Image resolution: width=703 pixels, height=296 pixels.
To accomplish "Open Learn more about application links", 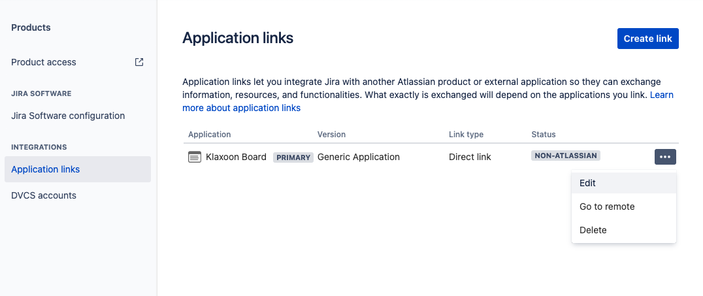I will pyautogui.click(x=241, y=108).
